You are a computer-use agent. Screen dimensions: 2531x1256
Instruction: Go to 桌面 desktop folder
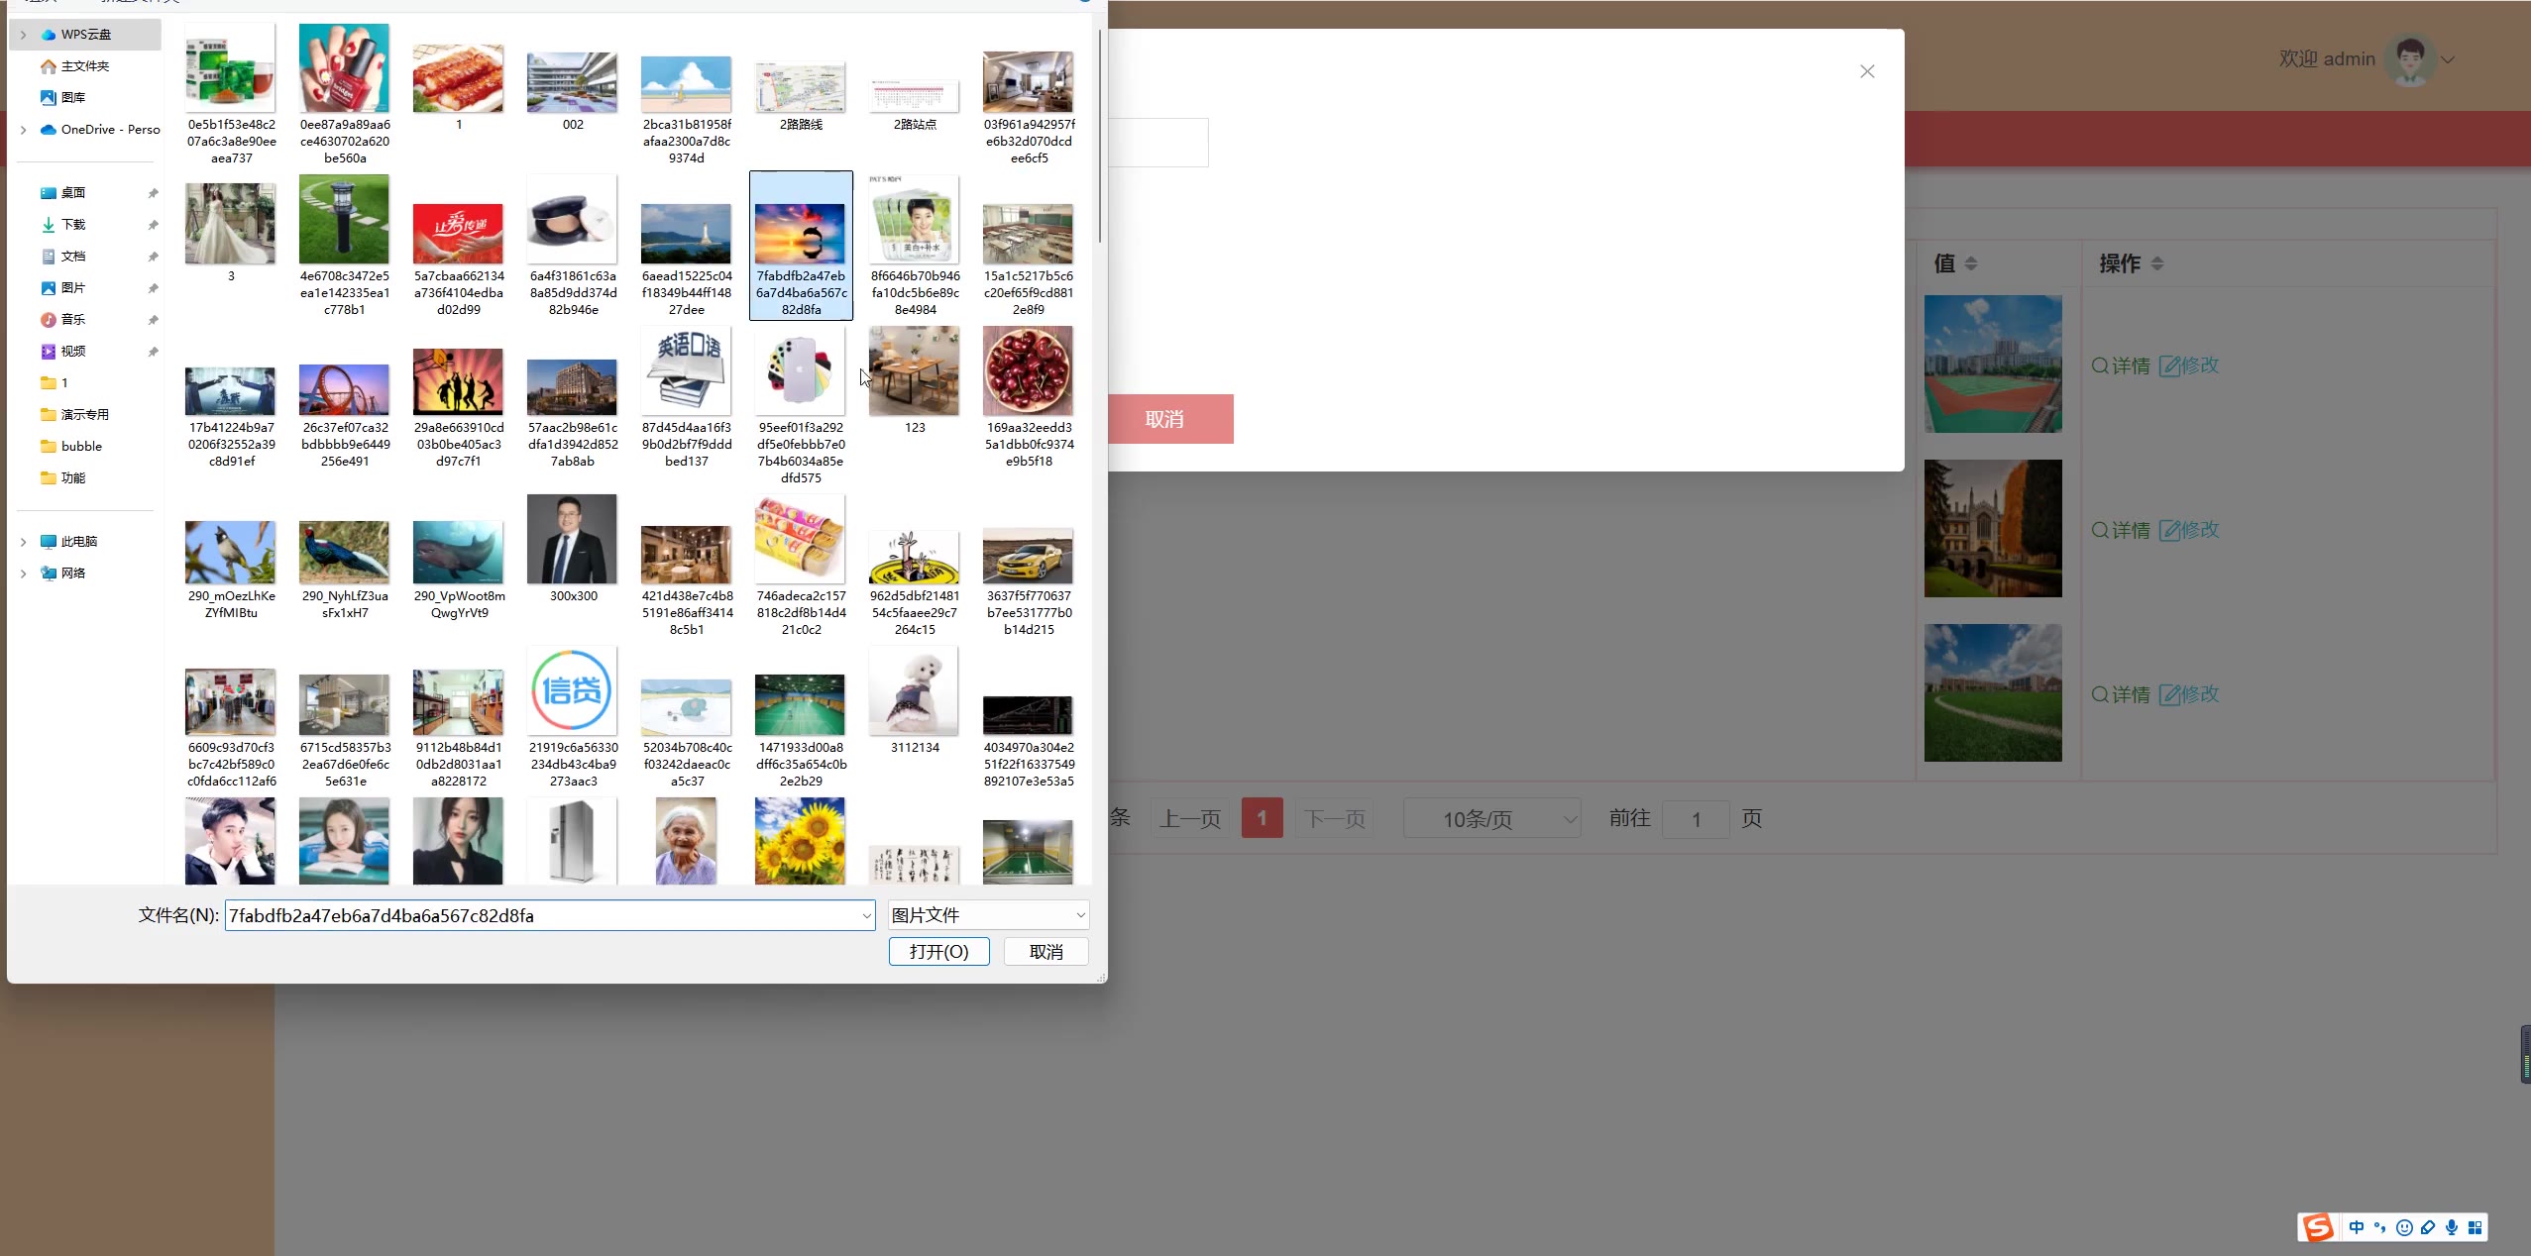coord(73,193)
